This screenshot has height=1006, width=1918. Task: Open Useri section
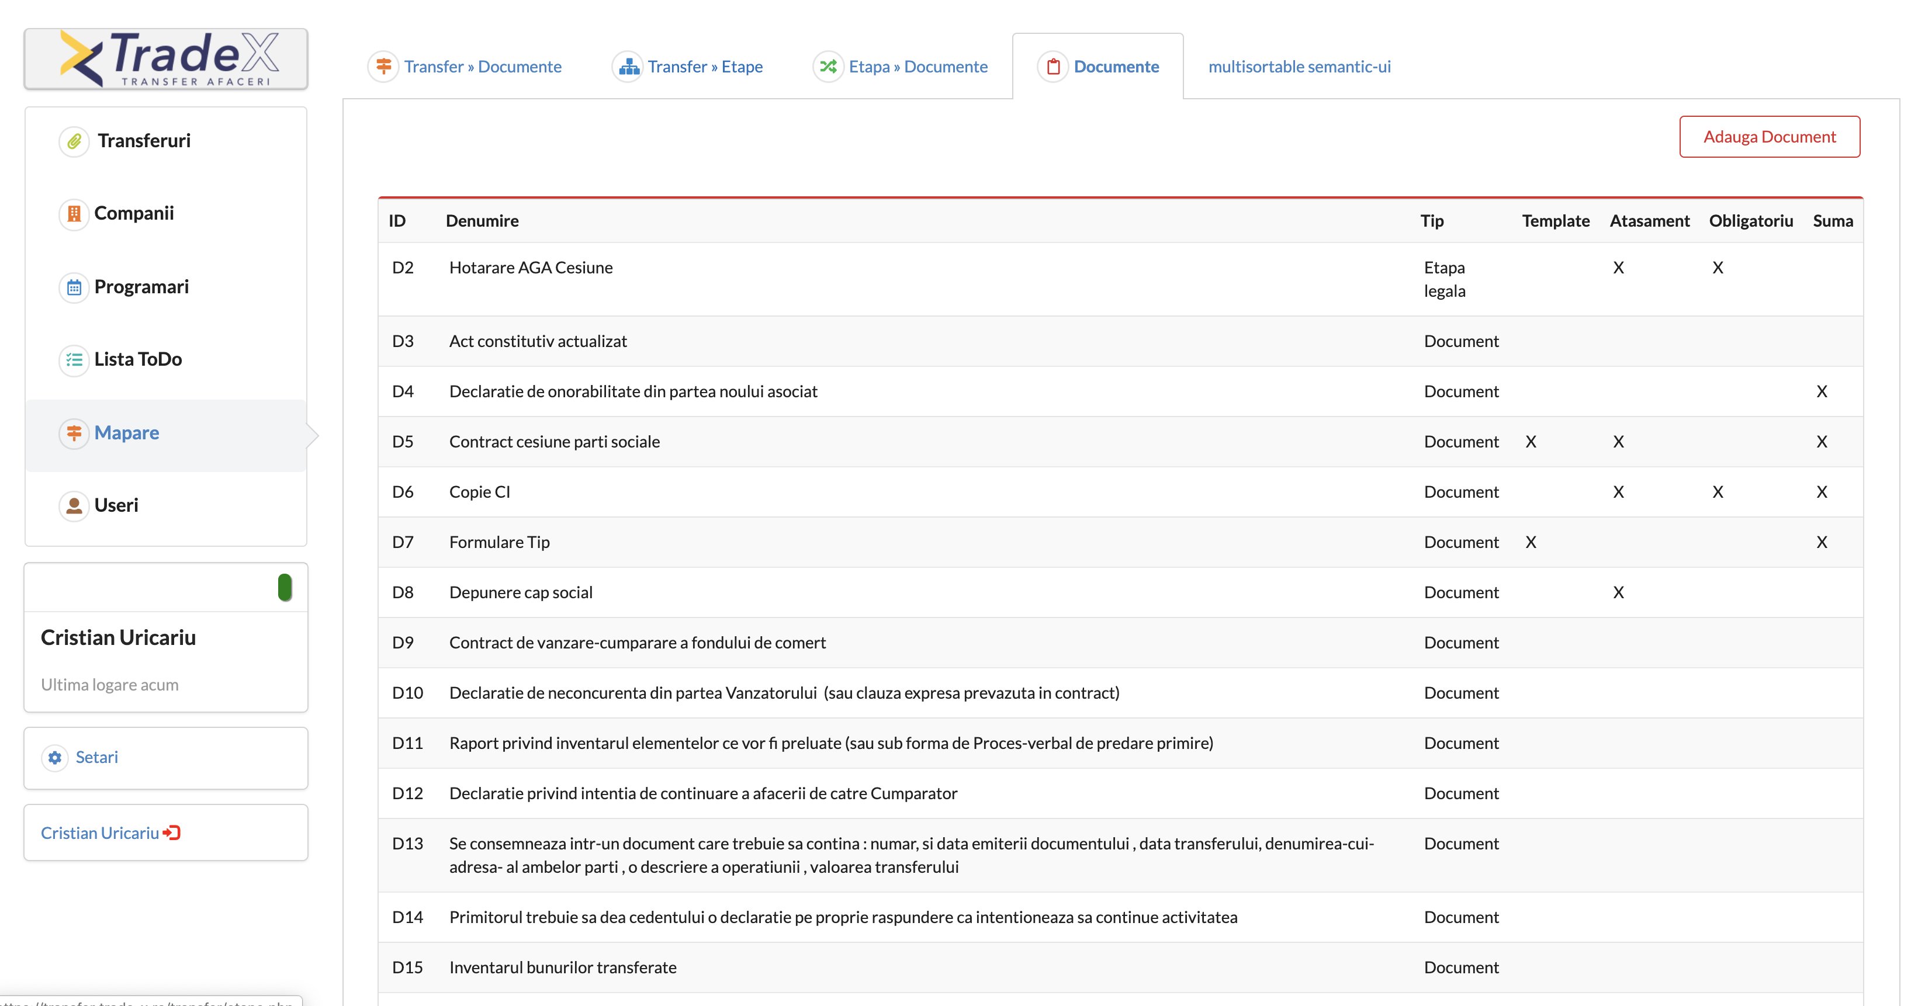[166, 506]
